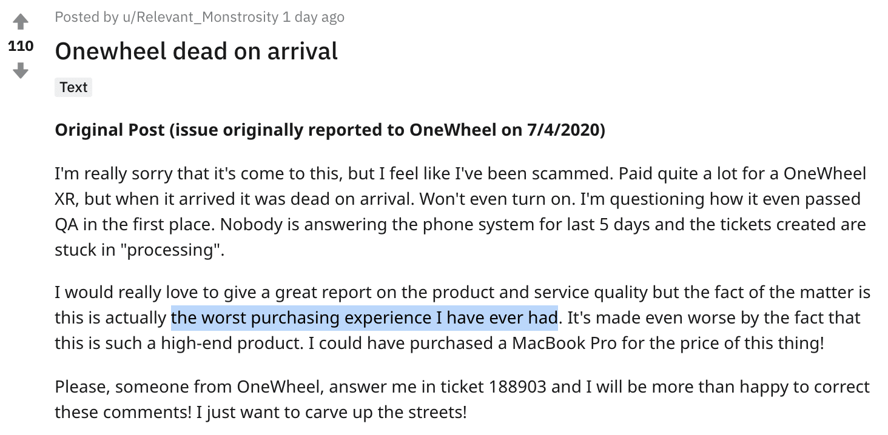Open the u/Relevant_Monstrosity user profile
Viewport: 888px width, 435px height.
pyautogui.click(x=200, y=17)
